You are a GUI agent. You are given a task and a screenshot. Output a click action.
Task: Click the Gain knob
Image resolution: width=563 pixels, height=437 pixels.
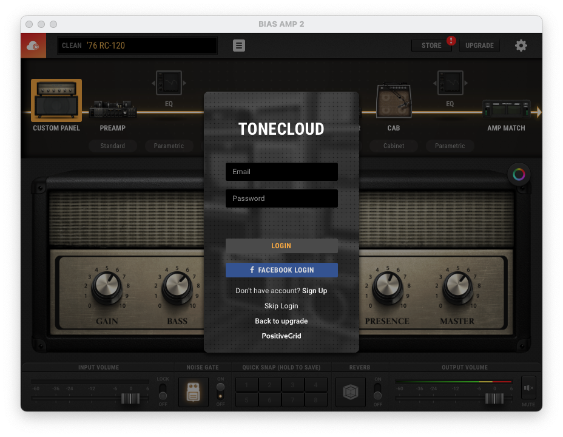[107, 287]
